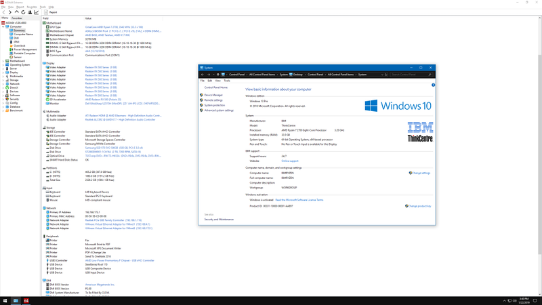This screenshot has width=542, height=305.
Task: Open Security and Maintenance link
Action: click(219, 219)
